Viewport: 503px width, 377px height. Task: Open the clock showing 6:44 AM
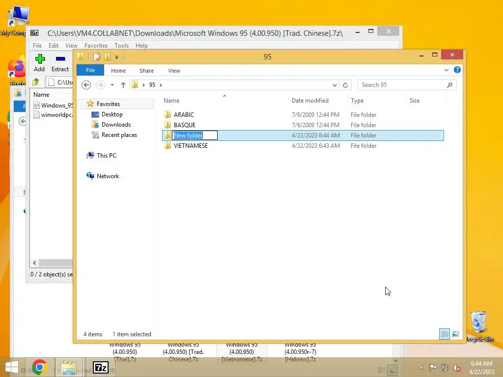point(481,367)
